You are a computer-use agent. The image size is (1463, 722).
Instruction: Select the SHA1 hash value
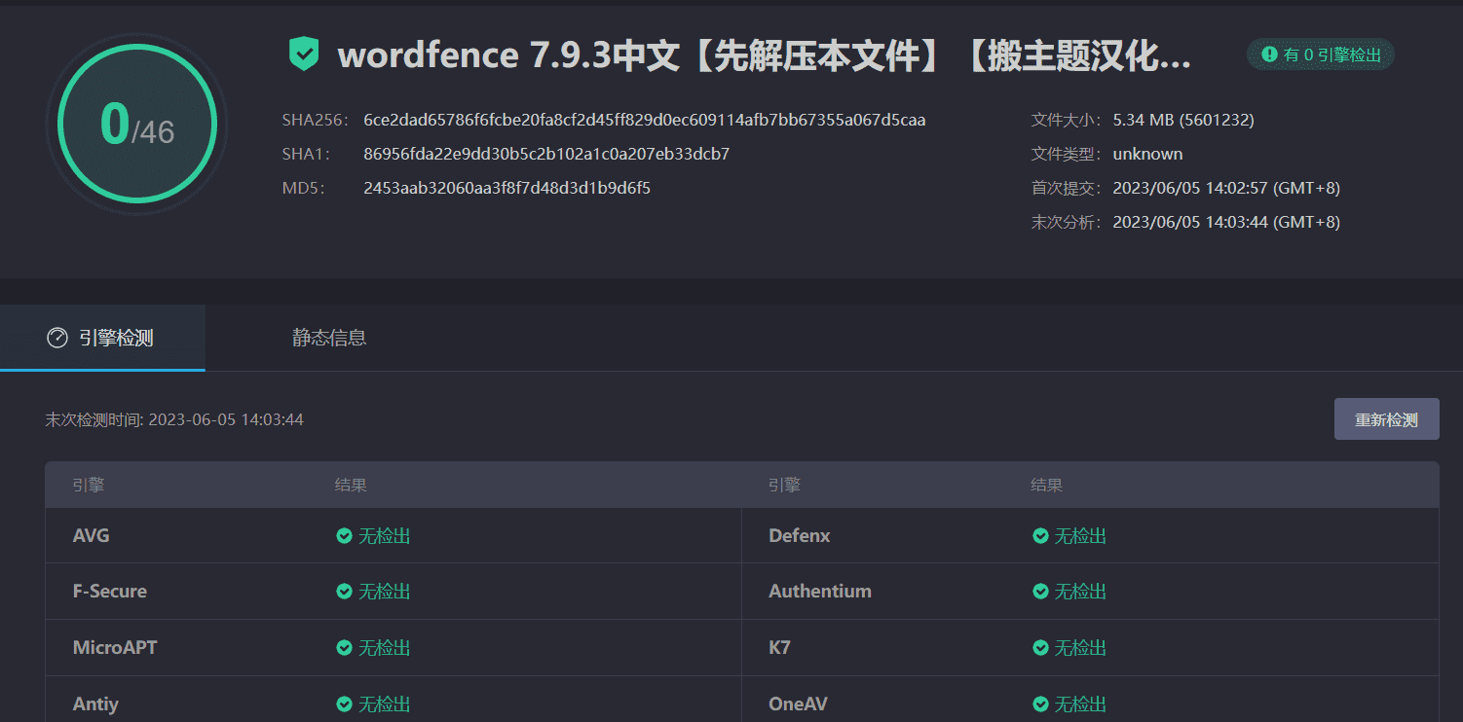point(546,154)
